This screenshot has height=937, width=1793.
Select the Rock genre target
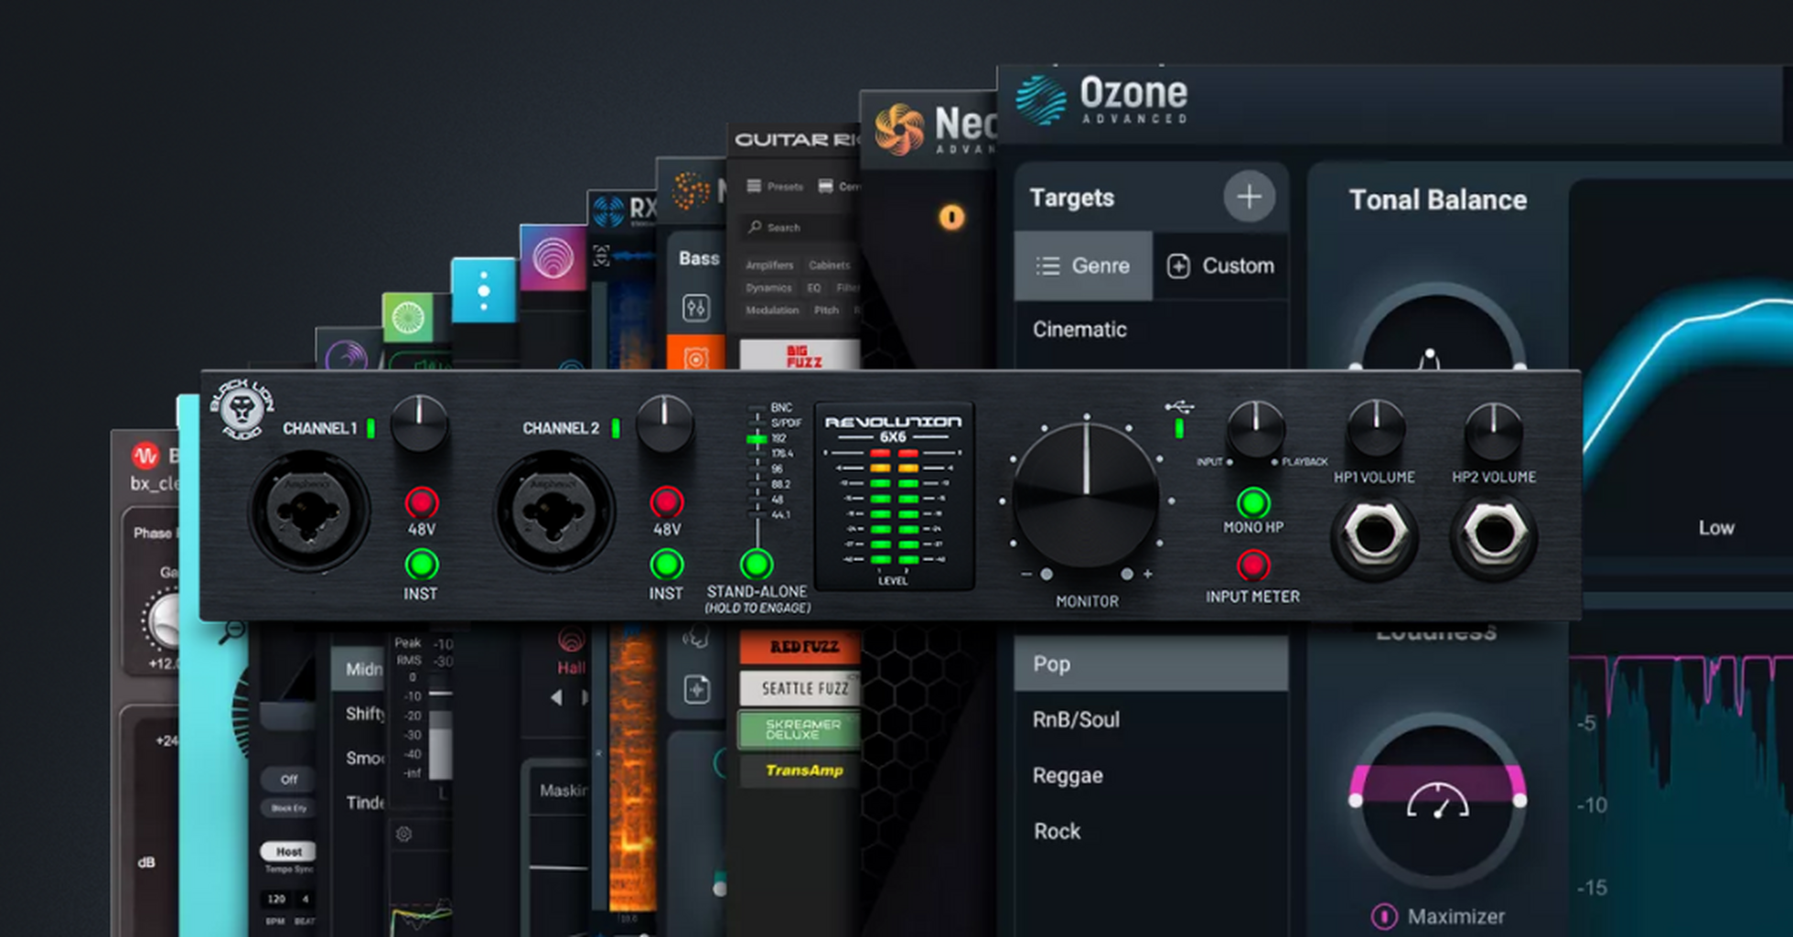click(x=1152, y=831)
